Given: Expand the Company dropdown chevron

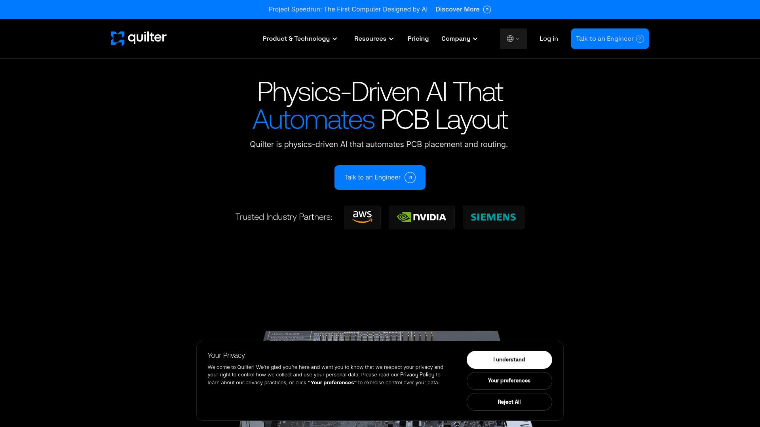Looking at the screenshot, I should [x=475, y=39].
